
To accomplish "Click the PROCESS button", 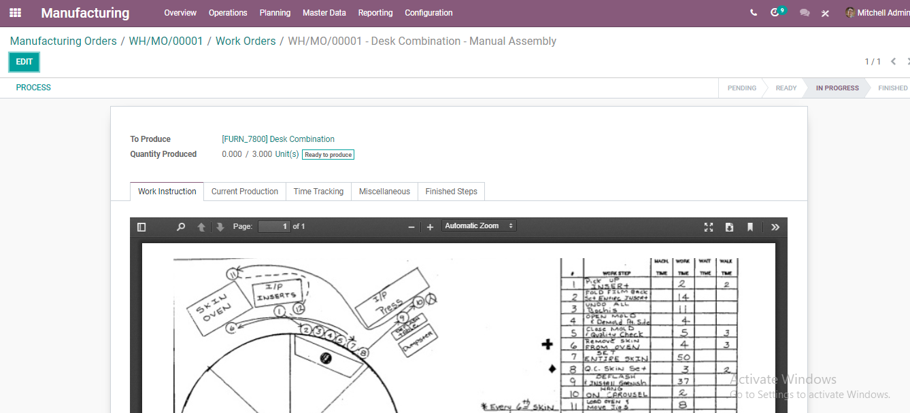I will point(33,88).
